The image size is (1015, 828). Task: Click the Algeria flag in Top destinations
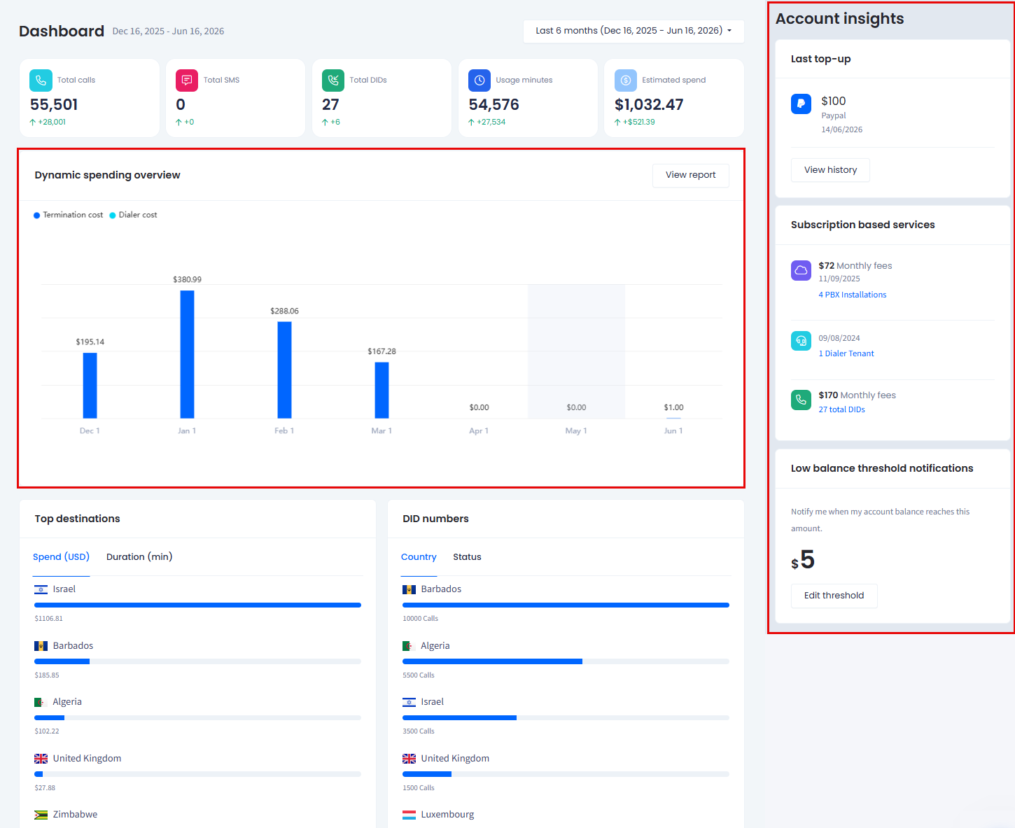(41, 702)
